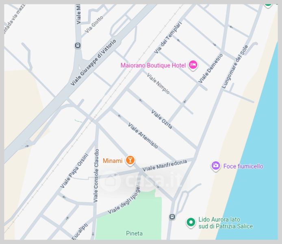Select the orange Minami cocktail bar pin

point(130,160)
